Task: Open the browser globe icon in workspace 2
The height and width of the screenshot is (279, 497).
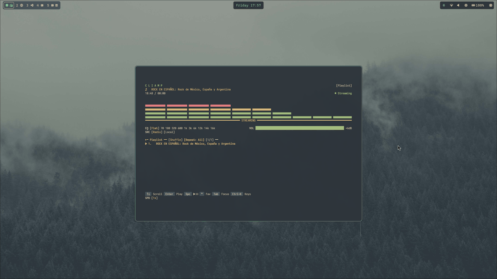Action: click(22, 5)
